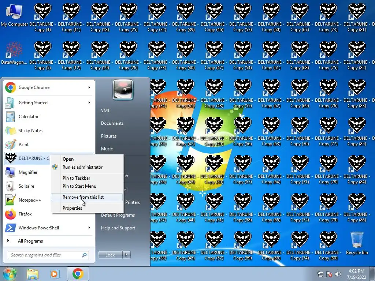375x281 pixels.
Task: Open Windows Media Player taskbar icon
Action: tap(54, 274)
